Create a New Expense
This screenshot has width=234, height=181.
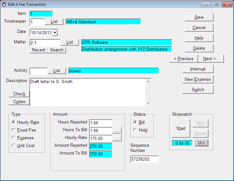point(198,79)
